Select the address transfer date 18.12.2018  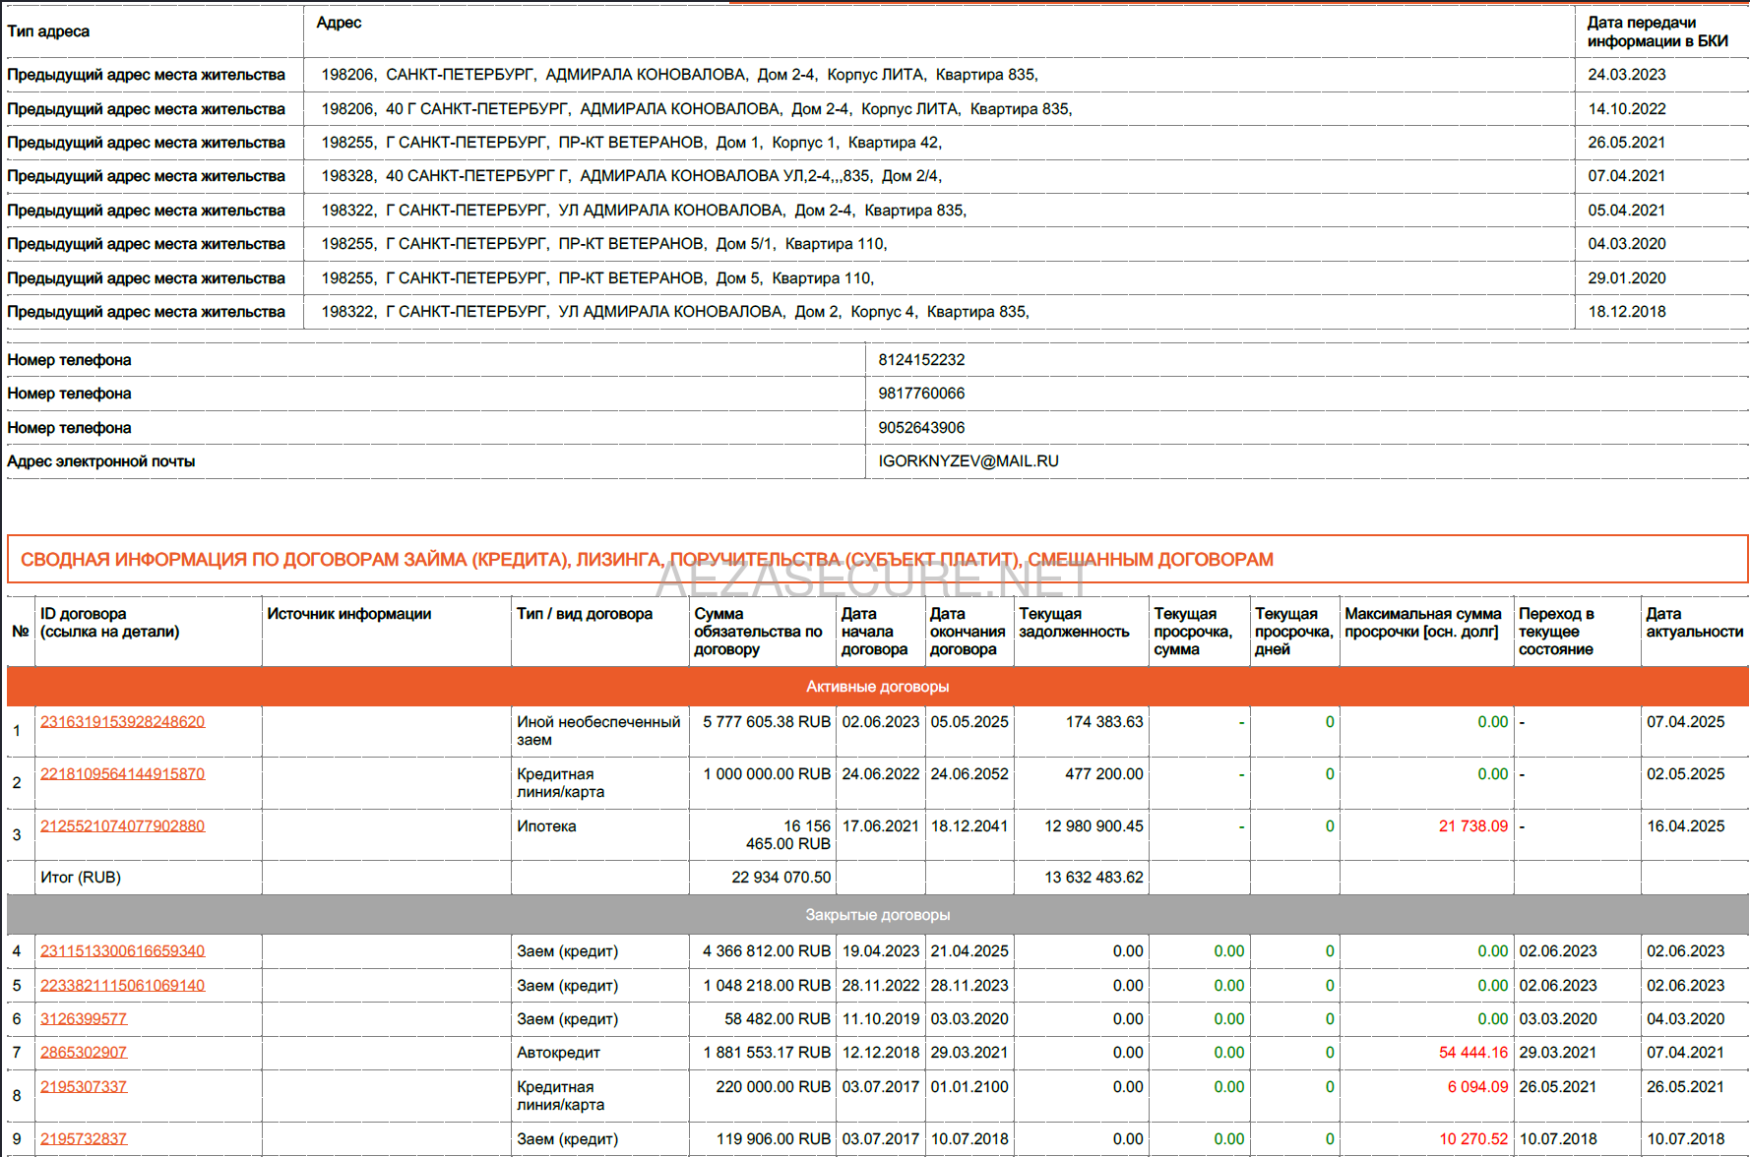(x=1626, y=312)
